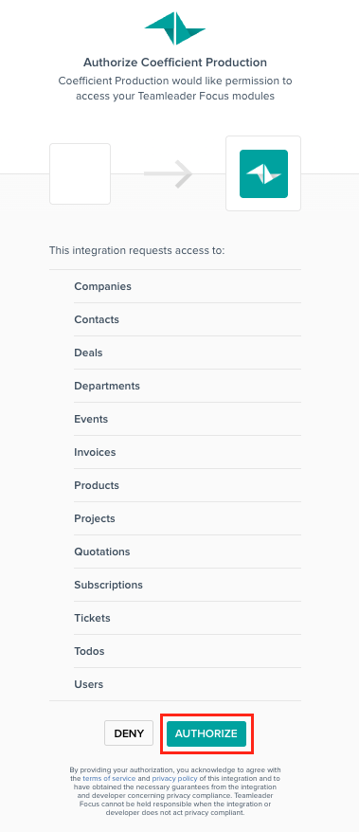
Task: Select the Tickets permission row
Action: tap(188, 618)
